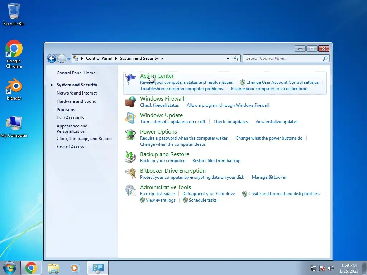Click the Backup and Restore icon

point(130,157)
